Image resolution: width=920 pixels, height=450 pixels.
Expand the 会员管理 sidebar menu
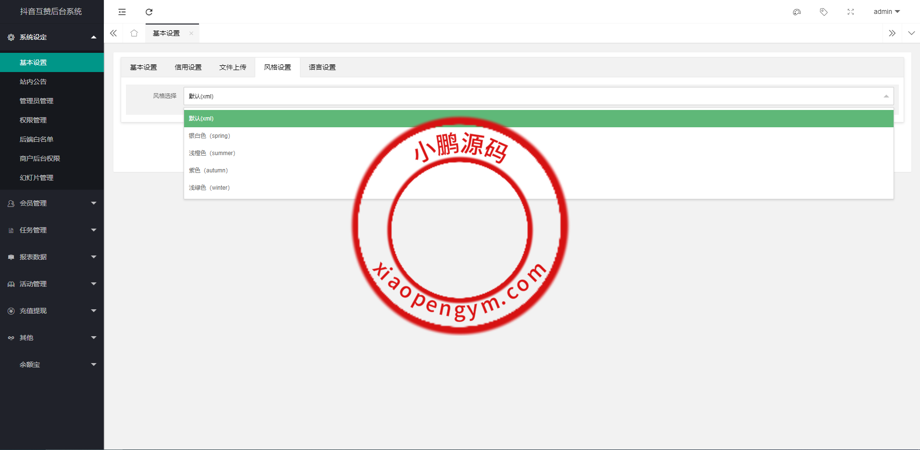point(51,203)
